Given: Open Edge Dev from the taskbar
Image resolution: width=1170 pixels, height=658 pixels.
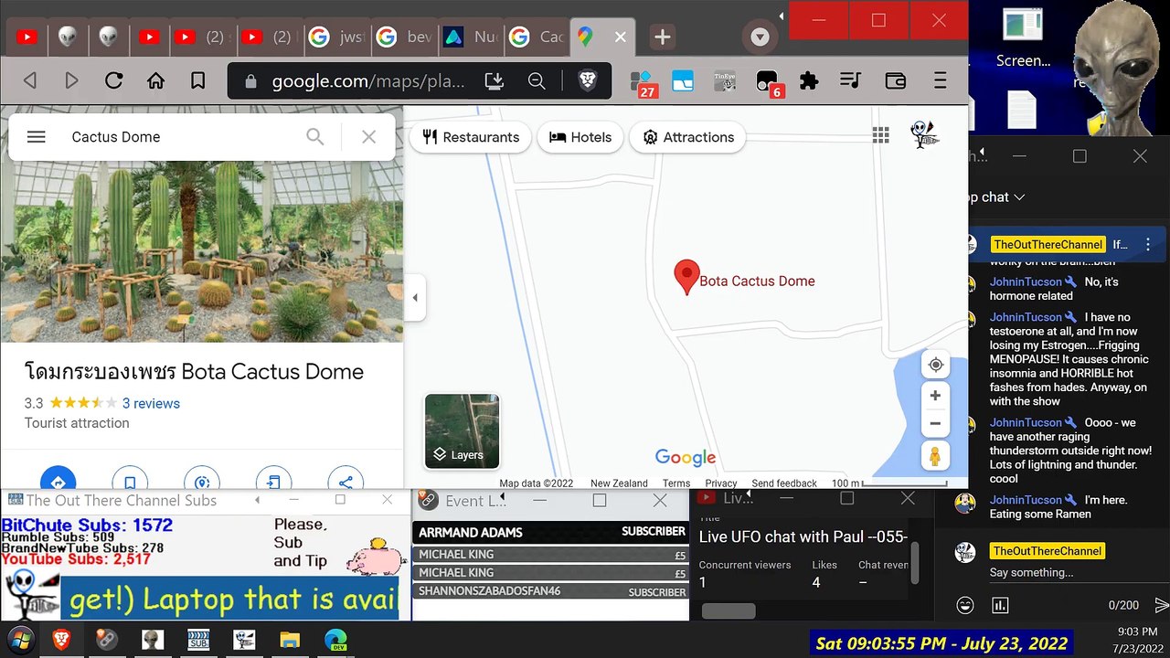Looking at the screenshot, I should point(335,640).
